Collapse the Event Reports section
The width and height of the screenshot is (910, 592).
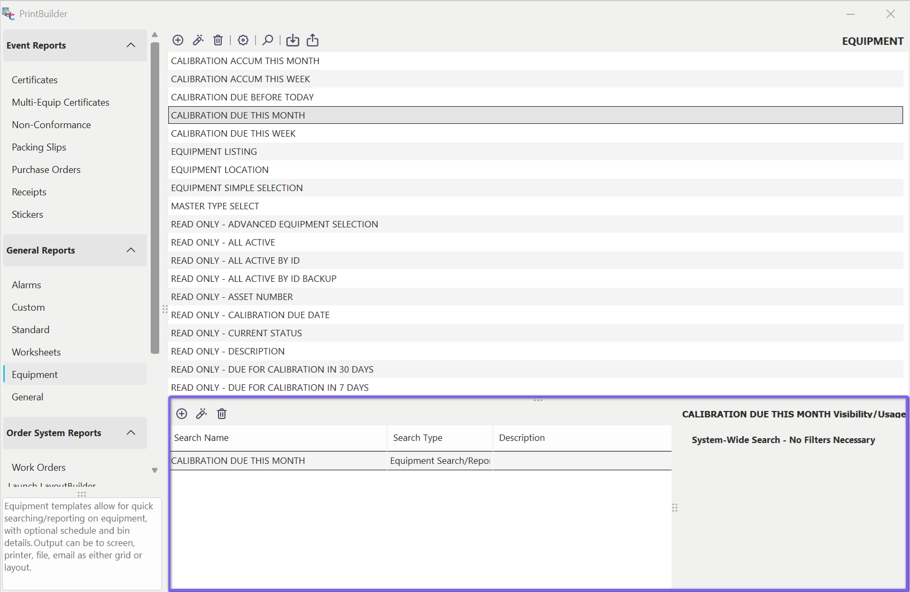coord(131,45)
